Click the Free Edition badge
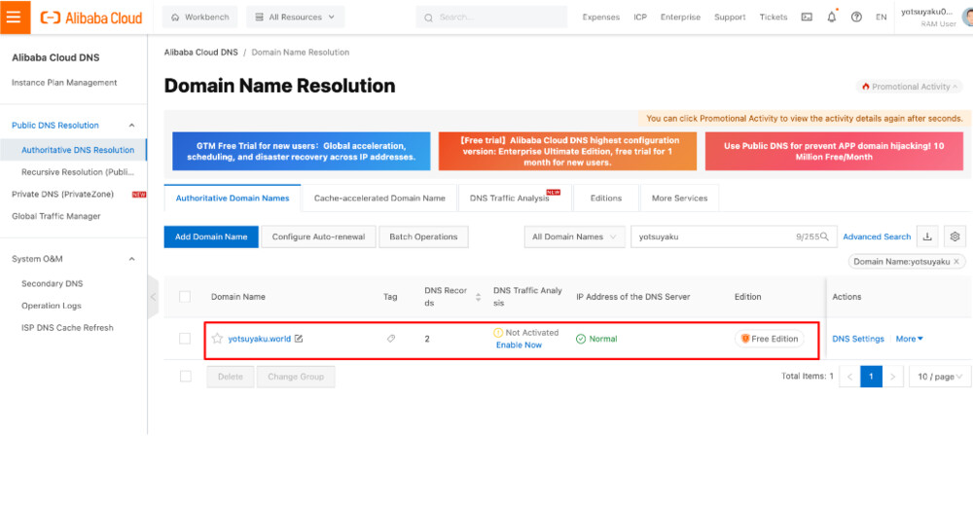This screenshot has height=510, width=973. click(770, 339)
